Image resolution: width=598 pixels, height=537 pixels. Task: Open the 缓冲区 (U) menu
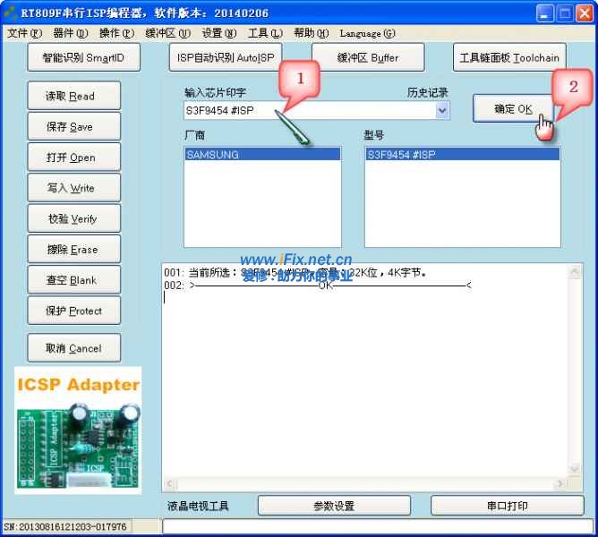click(167, 34)
